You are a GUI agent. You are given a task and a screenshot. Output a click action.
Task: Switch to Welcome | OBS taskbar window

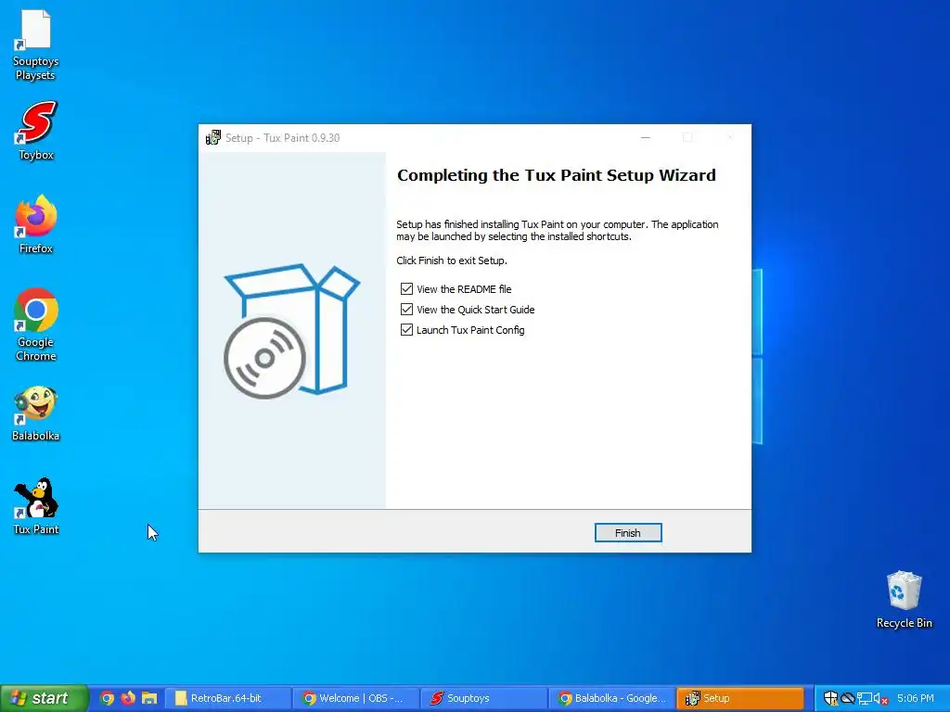coord(355,698)
